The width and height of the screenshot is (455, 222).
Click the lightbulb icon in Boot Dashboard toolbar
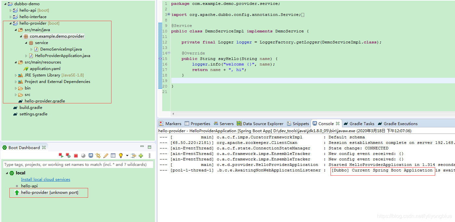[121, 155]
